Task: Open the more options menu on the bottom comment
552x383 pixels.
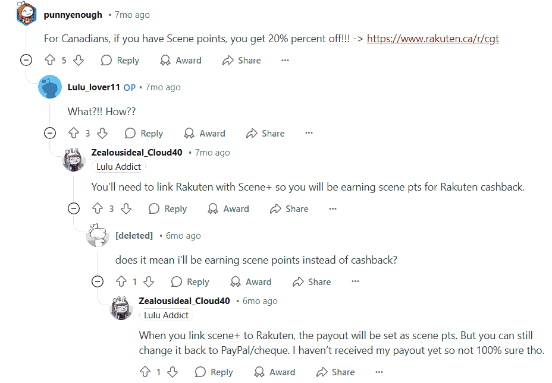Action: (379, 372)
